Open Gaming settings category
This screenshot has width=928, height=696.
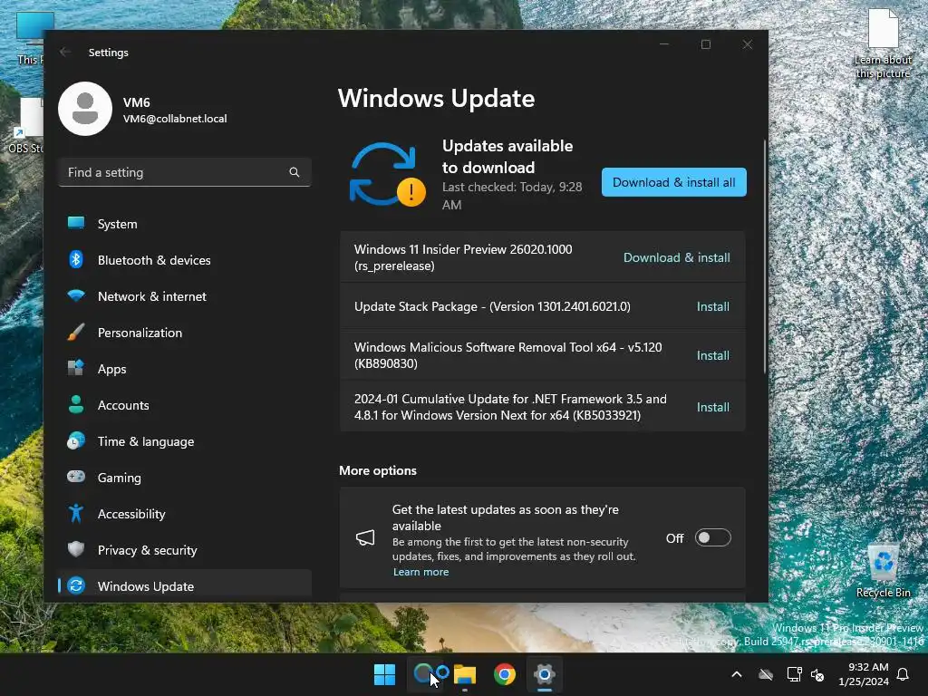(x=185, y=478)
